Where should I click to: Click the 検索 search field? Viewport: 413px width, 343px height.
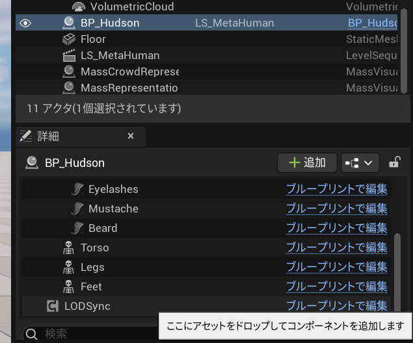91,334
